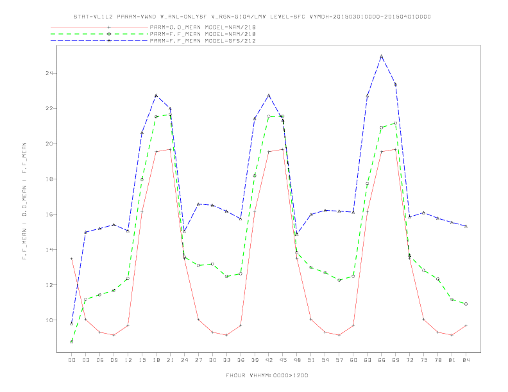Click the x-axis tick label 75
Screen dimensions: 508x392
click(424, 360)
